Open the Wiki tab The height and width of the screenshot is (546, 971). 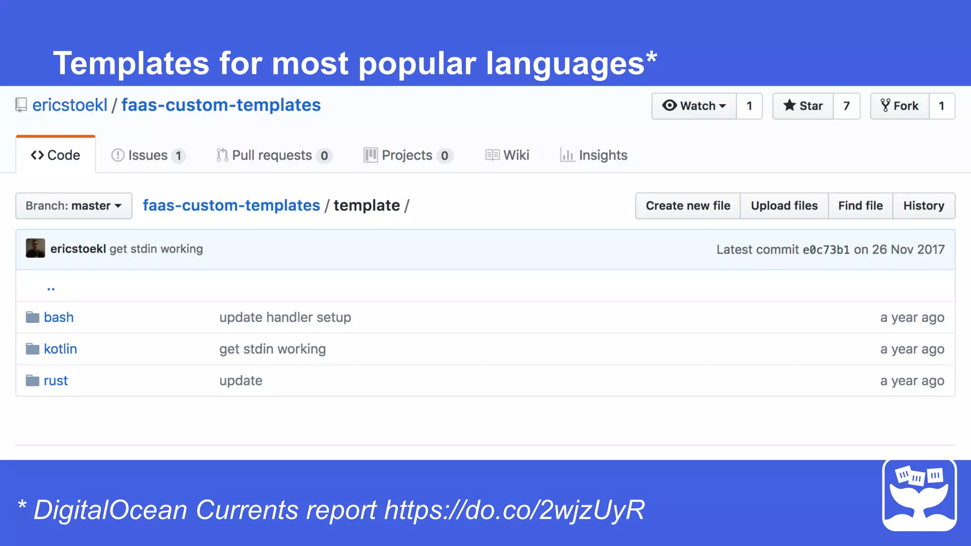click(507, 155)
